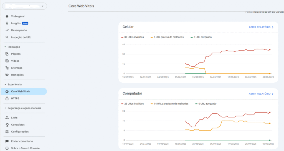Click the Insights lightbulb icon
The height and width of the screenshot is (151, 284).
click(x=7, y=23)
